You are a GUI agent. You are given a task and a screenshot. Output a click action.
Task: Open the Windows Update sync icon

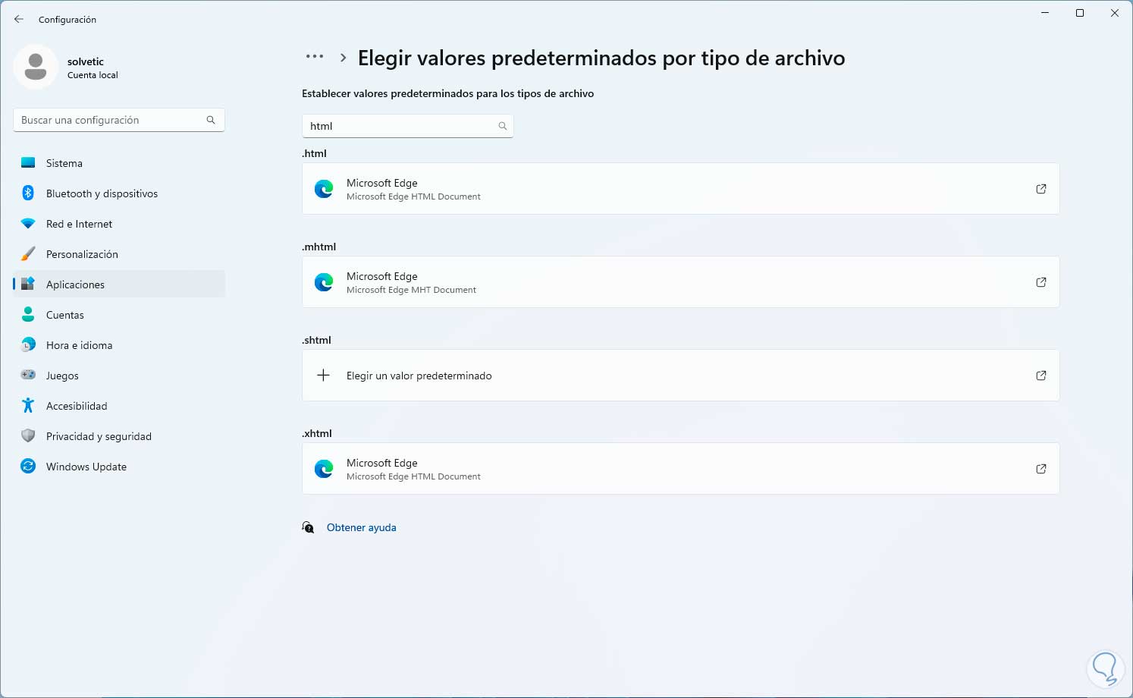coord(28,467)
